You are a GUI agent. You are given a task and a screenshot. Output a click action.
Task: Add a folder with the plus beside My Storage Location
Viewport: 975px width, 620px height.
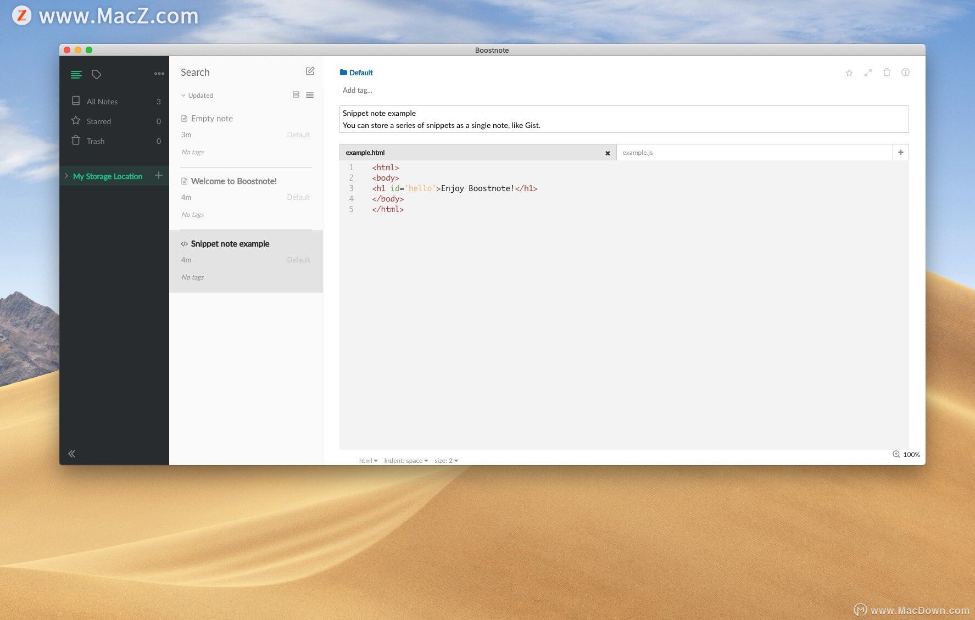pos(159,175)
